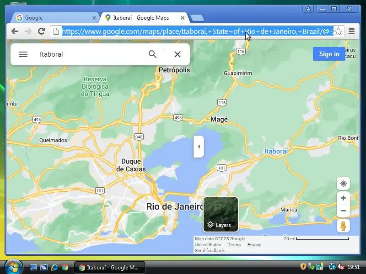Open a new browser tab
This screenshot has width=366, height=274.
click(197, 18)
